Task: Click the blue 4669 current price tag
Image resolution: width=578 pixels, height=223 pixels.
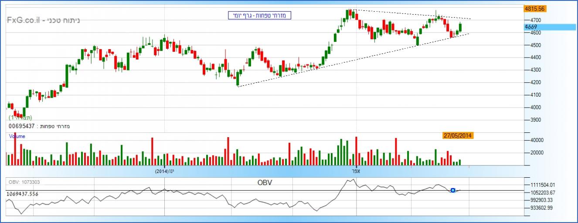Action: 530,27
